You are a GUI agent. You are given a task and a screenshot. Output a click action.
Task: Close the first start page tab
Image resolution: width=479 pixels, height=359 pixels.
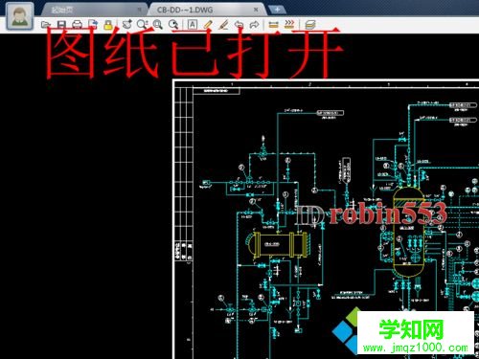point(140,10)
